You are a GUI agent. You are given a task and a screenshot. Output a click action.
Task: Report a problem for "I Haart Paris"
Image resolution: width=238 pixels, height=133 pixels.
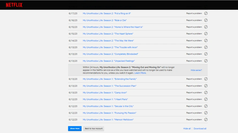coord(194,99)
